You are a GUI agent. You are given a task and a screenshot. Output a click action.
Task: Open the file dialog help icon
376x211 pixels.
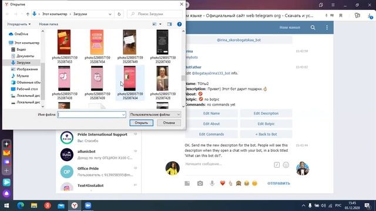coord(179,24)
